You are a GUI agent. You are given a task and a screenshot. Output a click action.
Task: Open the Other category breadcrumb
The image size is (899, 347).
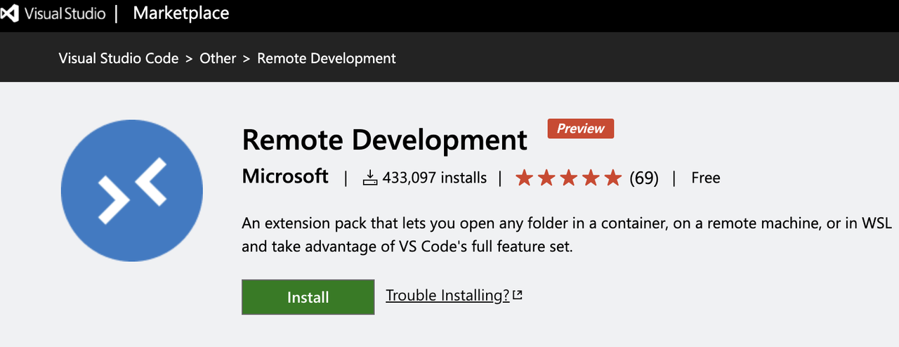click(x=218, y=58)
